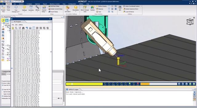197x111 pixels.
Task: Select the Motion tab in Configure Setup
Action: [x=4, y=74]
